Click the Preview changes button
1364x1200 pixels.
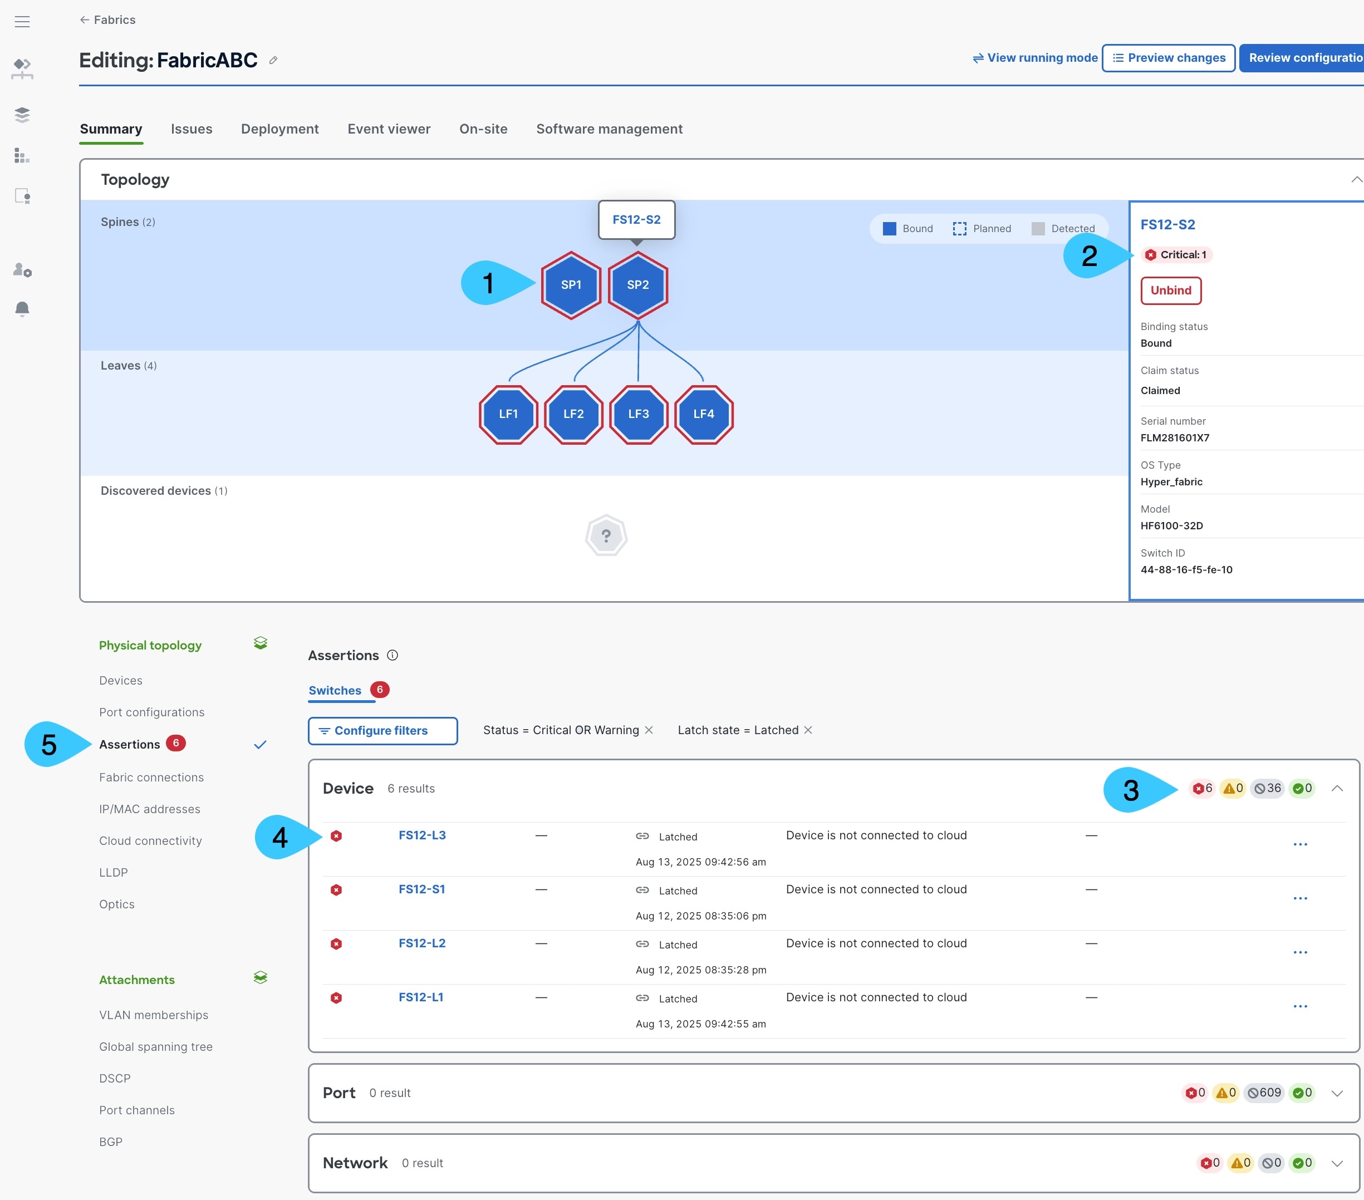click(x=1169, y=58)
